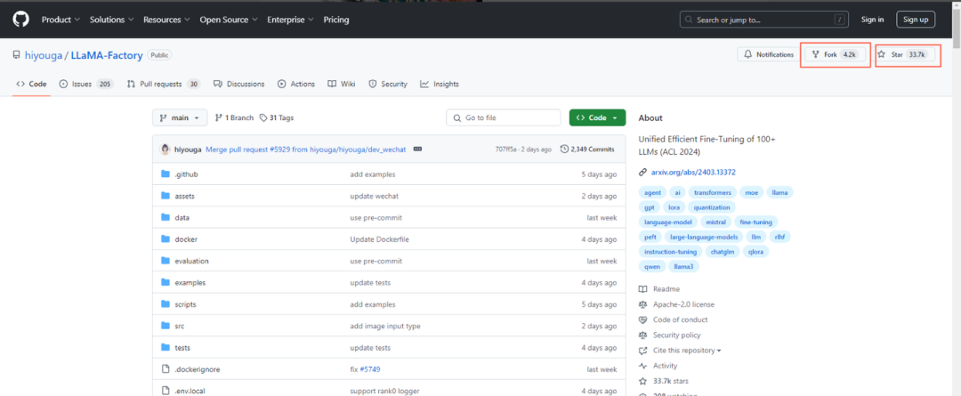The image size is (961, 396).
Task: View the 2,349 Commits history
Action: click(587, 149)
